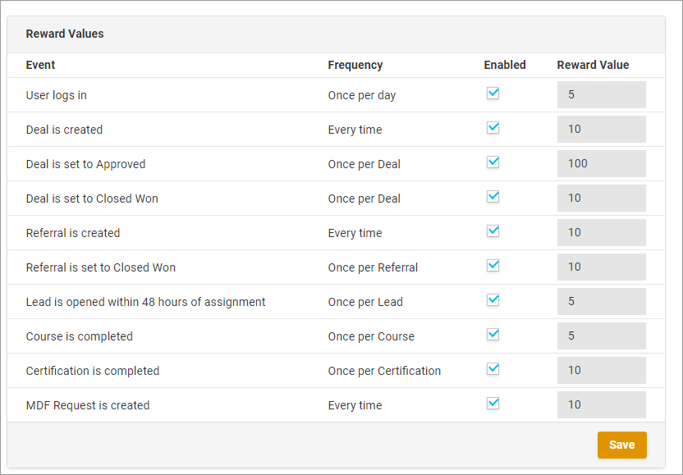Viewport: 683px width, 475px height.
Task: Click 'Once per Deal' for Deal set to Closed Won
Action: 364,199
